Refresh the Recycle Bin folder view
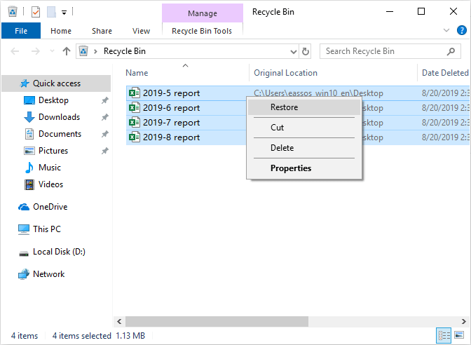This screenshot has width=471, height=345. pos(306,51)
